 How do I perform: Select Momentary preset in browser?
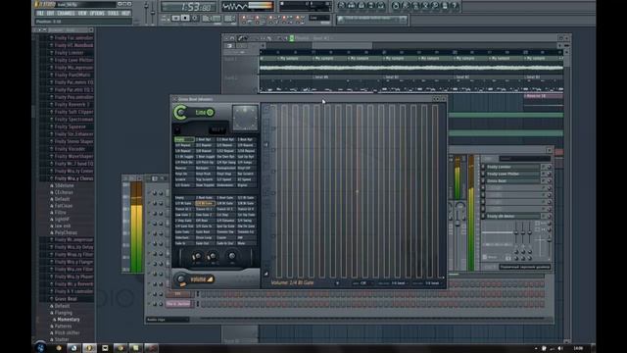pyautogui.click(x=69, y=320)
